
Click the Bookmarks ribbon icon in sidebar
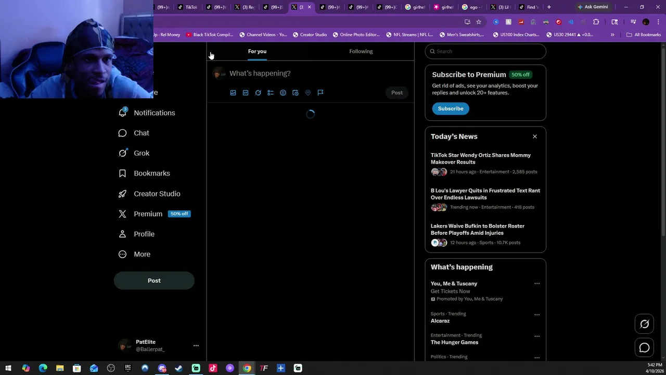[122, 173]
